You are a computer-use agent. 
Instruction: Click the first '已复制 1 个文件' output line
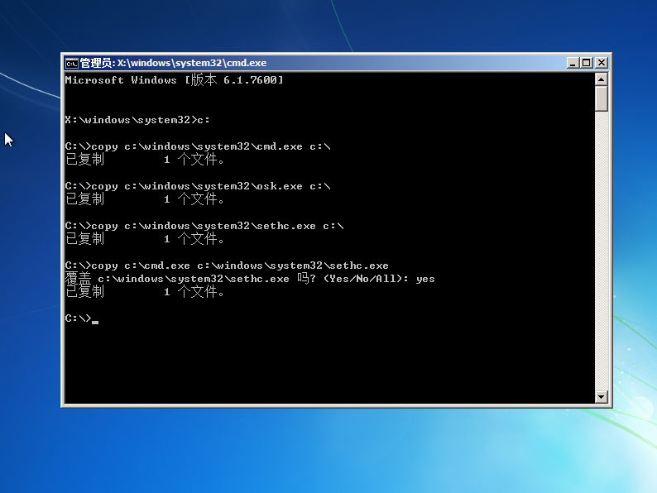[145, 160]
